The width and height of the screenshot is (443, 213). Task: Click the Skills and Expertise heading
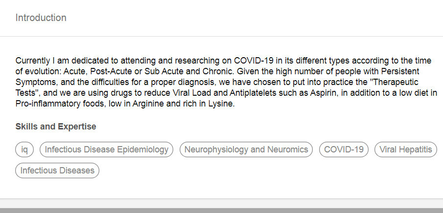pyautogui.click(x=56, y=127)
